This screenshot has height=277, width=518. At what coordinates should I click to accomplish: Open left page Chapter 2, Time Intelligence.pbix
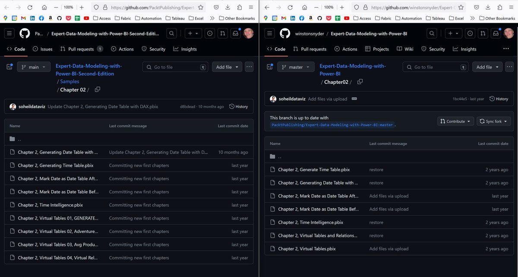pyautogui.click(x=51, y=205)
